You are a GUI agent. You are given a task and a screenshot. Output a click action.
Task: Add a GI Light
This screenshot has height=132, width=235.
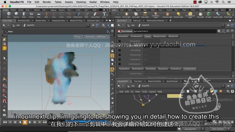pos(208,15)
